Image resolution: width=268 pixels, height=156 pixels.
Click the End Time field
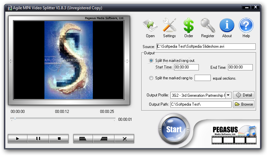[240, 67]
